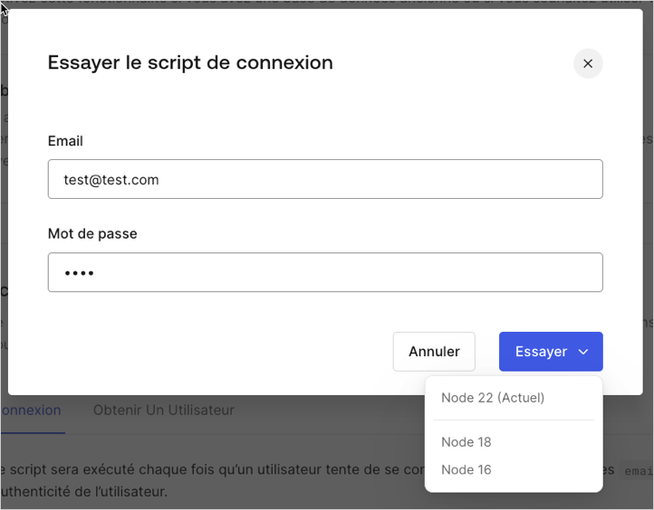Screen dimensions: 654x510
Task: Click the dialog title Essayer le script de connexion
Action: coord(190,63)
